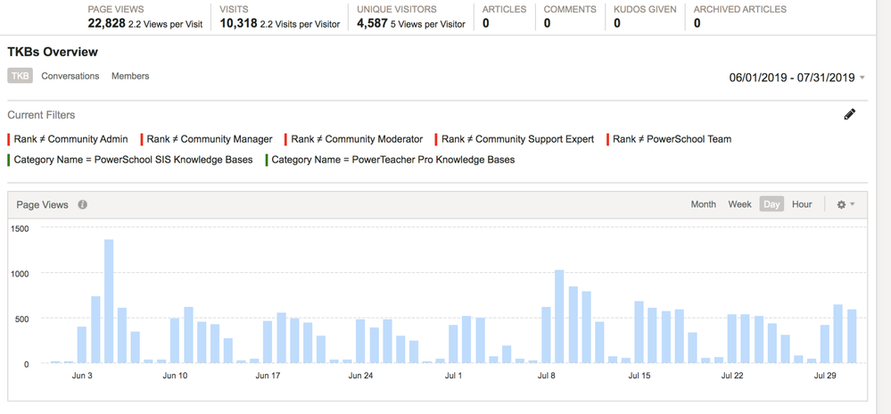Open the date range 06/01/2019 - 07/31/2019 picker
Viewport: 891px width, 414px height.
[796, 78]
